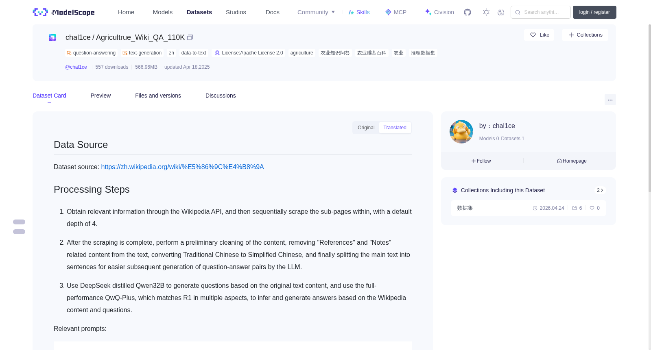Open the GitHub icon link

(467, 12)
